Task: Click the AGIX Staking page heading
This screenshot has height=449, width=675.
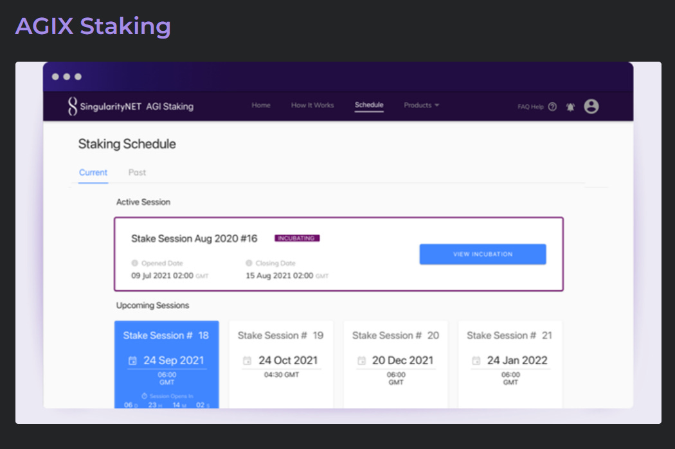Action: 93,26
